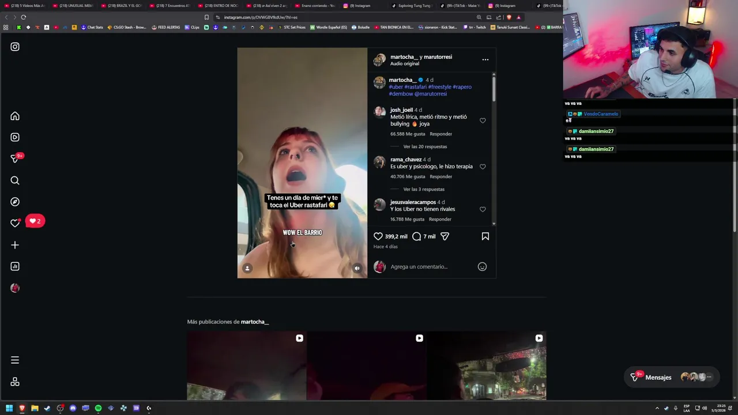The width and height of the screenshot is (738, 415).
Task: Like jesusvaleracampos's comment
Action: (x=483, y=209)
